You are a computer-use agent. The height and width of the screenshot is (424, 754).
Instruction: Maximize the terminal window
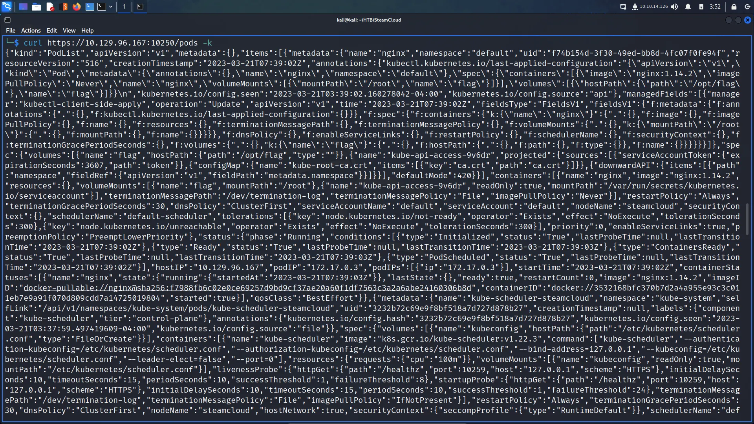tap(738, 20)
